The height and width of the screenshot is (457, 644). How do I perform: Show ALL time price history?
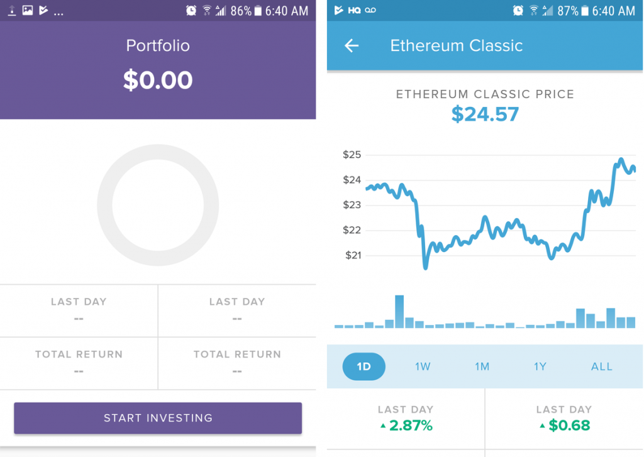pos(601,366)
